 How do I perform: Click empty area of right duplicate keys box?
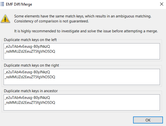pos(106,78)
